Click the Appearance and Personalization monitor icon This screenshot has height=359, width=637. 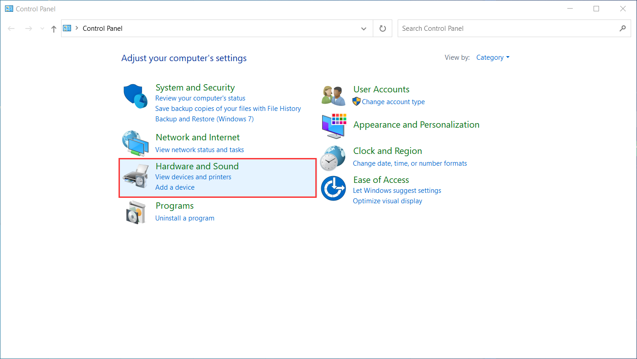point(333,126)
